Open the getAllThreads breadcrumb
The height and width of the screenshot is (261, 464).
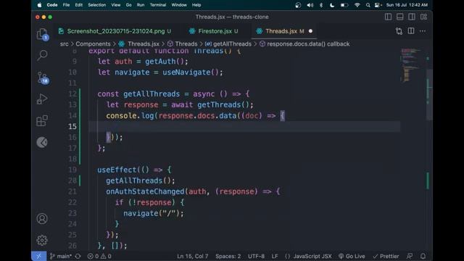[228, 43]
